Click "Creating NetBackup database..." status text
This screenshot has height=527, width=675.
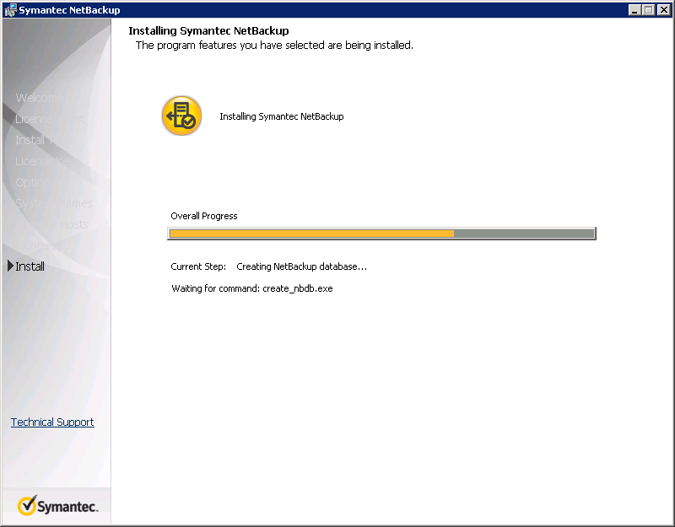[302, 266]
